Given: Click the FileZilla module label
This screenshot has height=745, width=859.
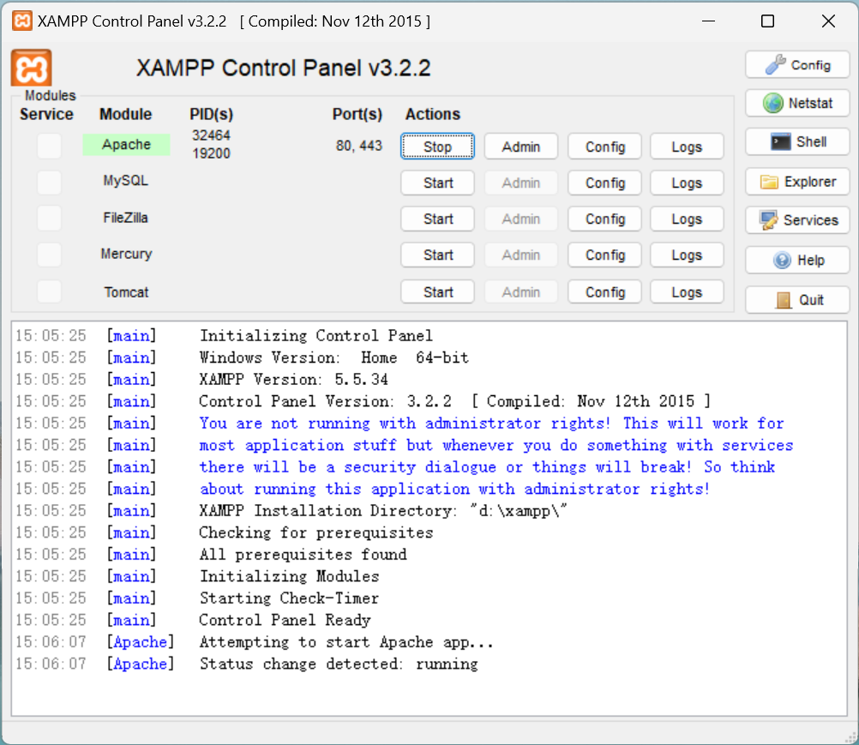Looking at the screenshot, I should click(125, 218).
